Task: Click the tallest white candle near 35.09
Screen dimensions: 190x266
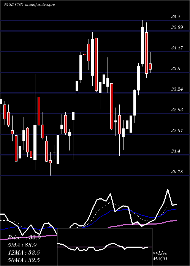Action: click(142, 46)
